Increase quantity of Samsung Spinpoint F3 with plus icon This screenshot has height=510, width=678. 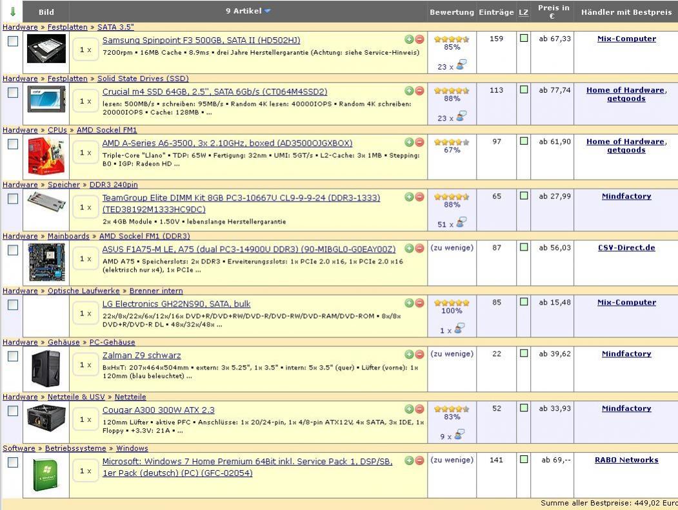(x=409, y=40)
